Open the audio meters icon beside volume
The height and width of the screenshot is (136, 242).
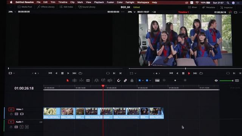[x=237, y=80]
